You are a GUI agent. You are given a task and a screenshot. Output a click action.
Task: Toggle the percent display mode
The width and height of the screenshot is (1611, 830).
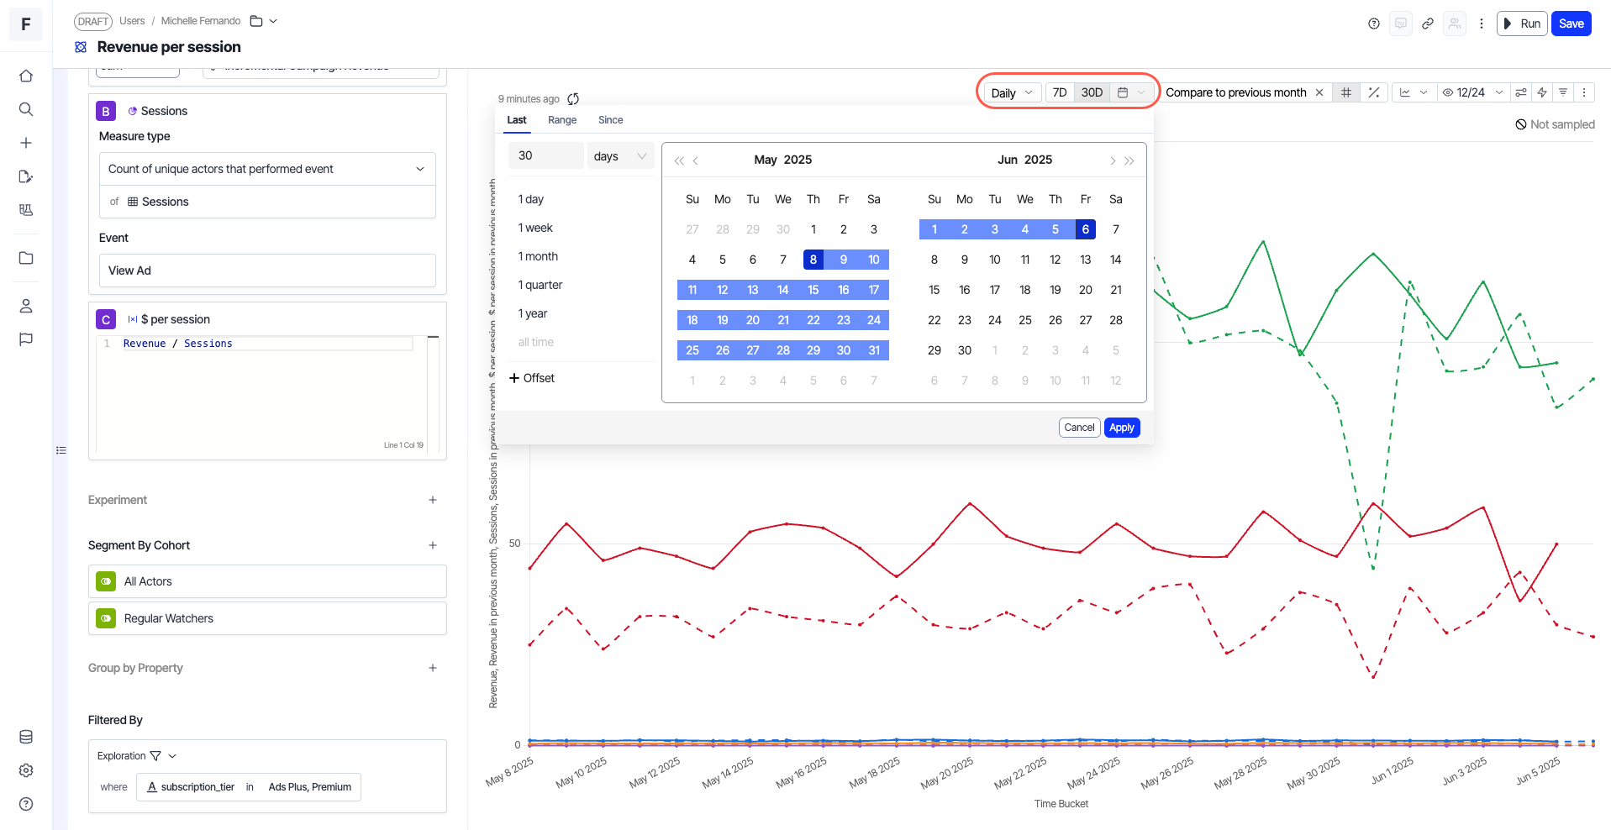pyautogui.click(x=1374, y=92)
